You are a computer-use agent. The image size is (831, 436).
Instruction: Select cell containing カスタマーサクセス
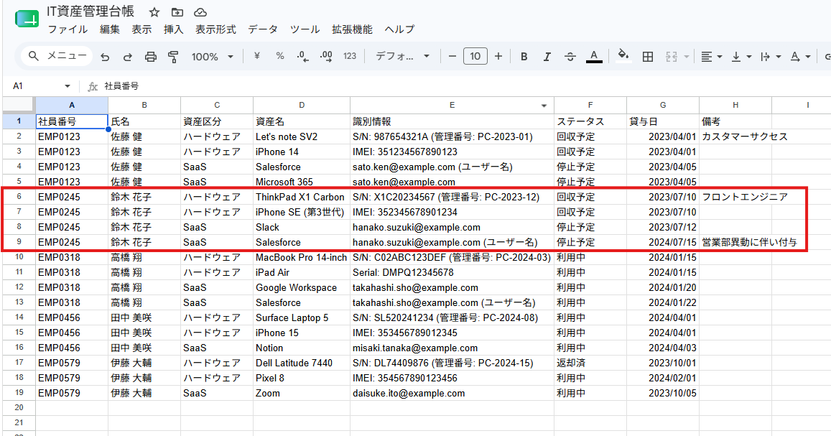pyautogui.click(x=735, y=136)
